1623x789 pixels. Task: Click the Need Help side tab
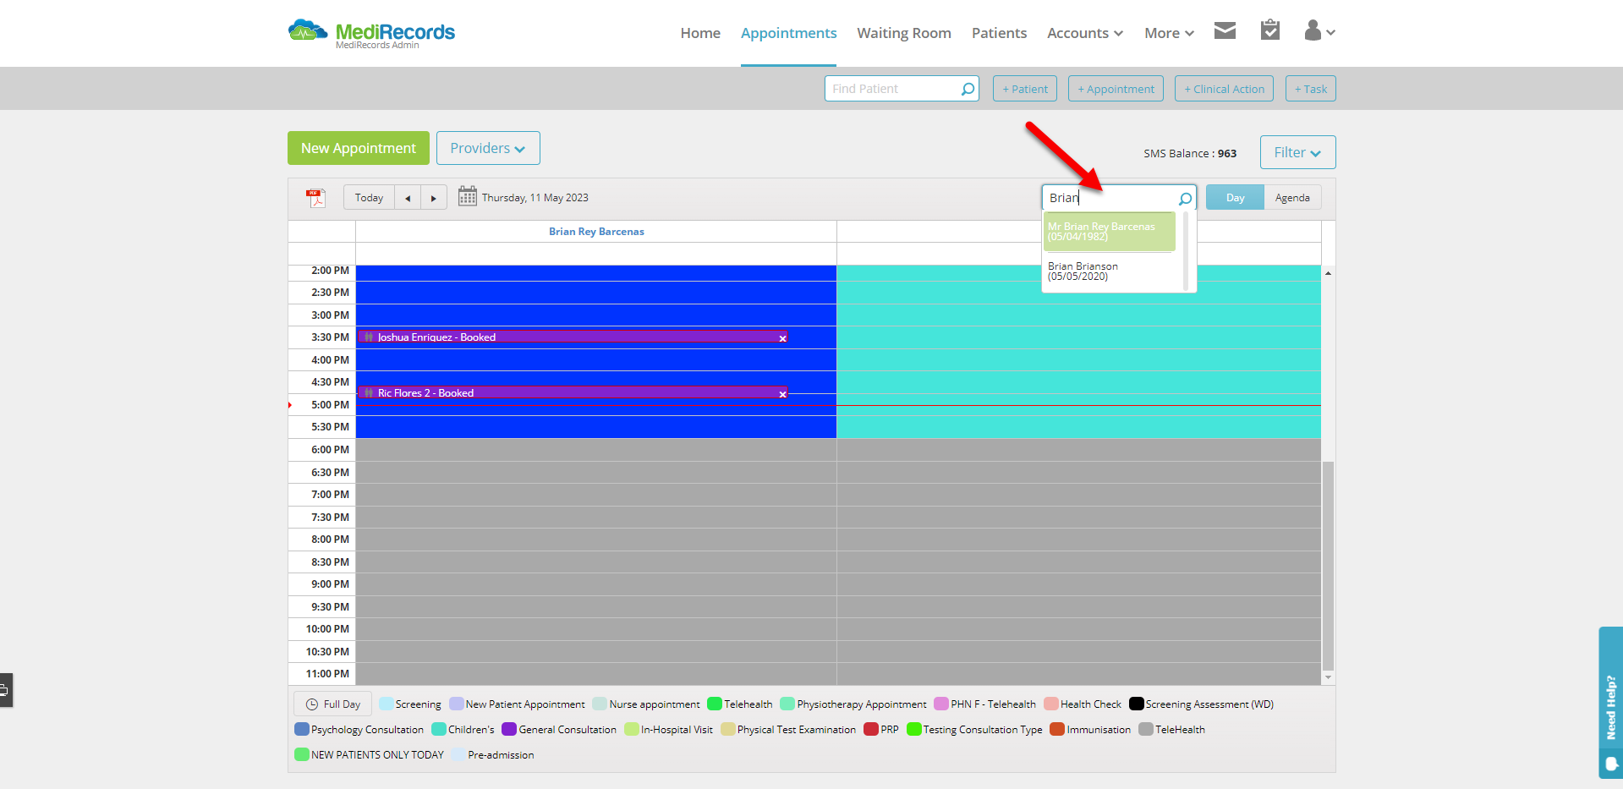click(x=1610, y=702)
